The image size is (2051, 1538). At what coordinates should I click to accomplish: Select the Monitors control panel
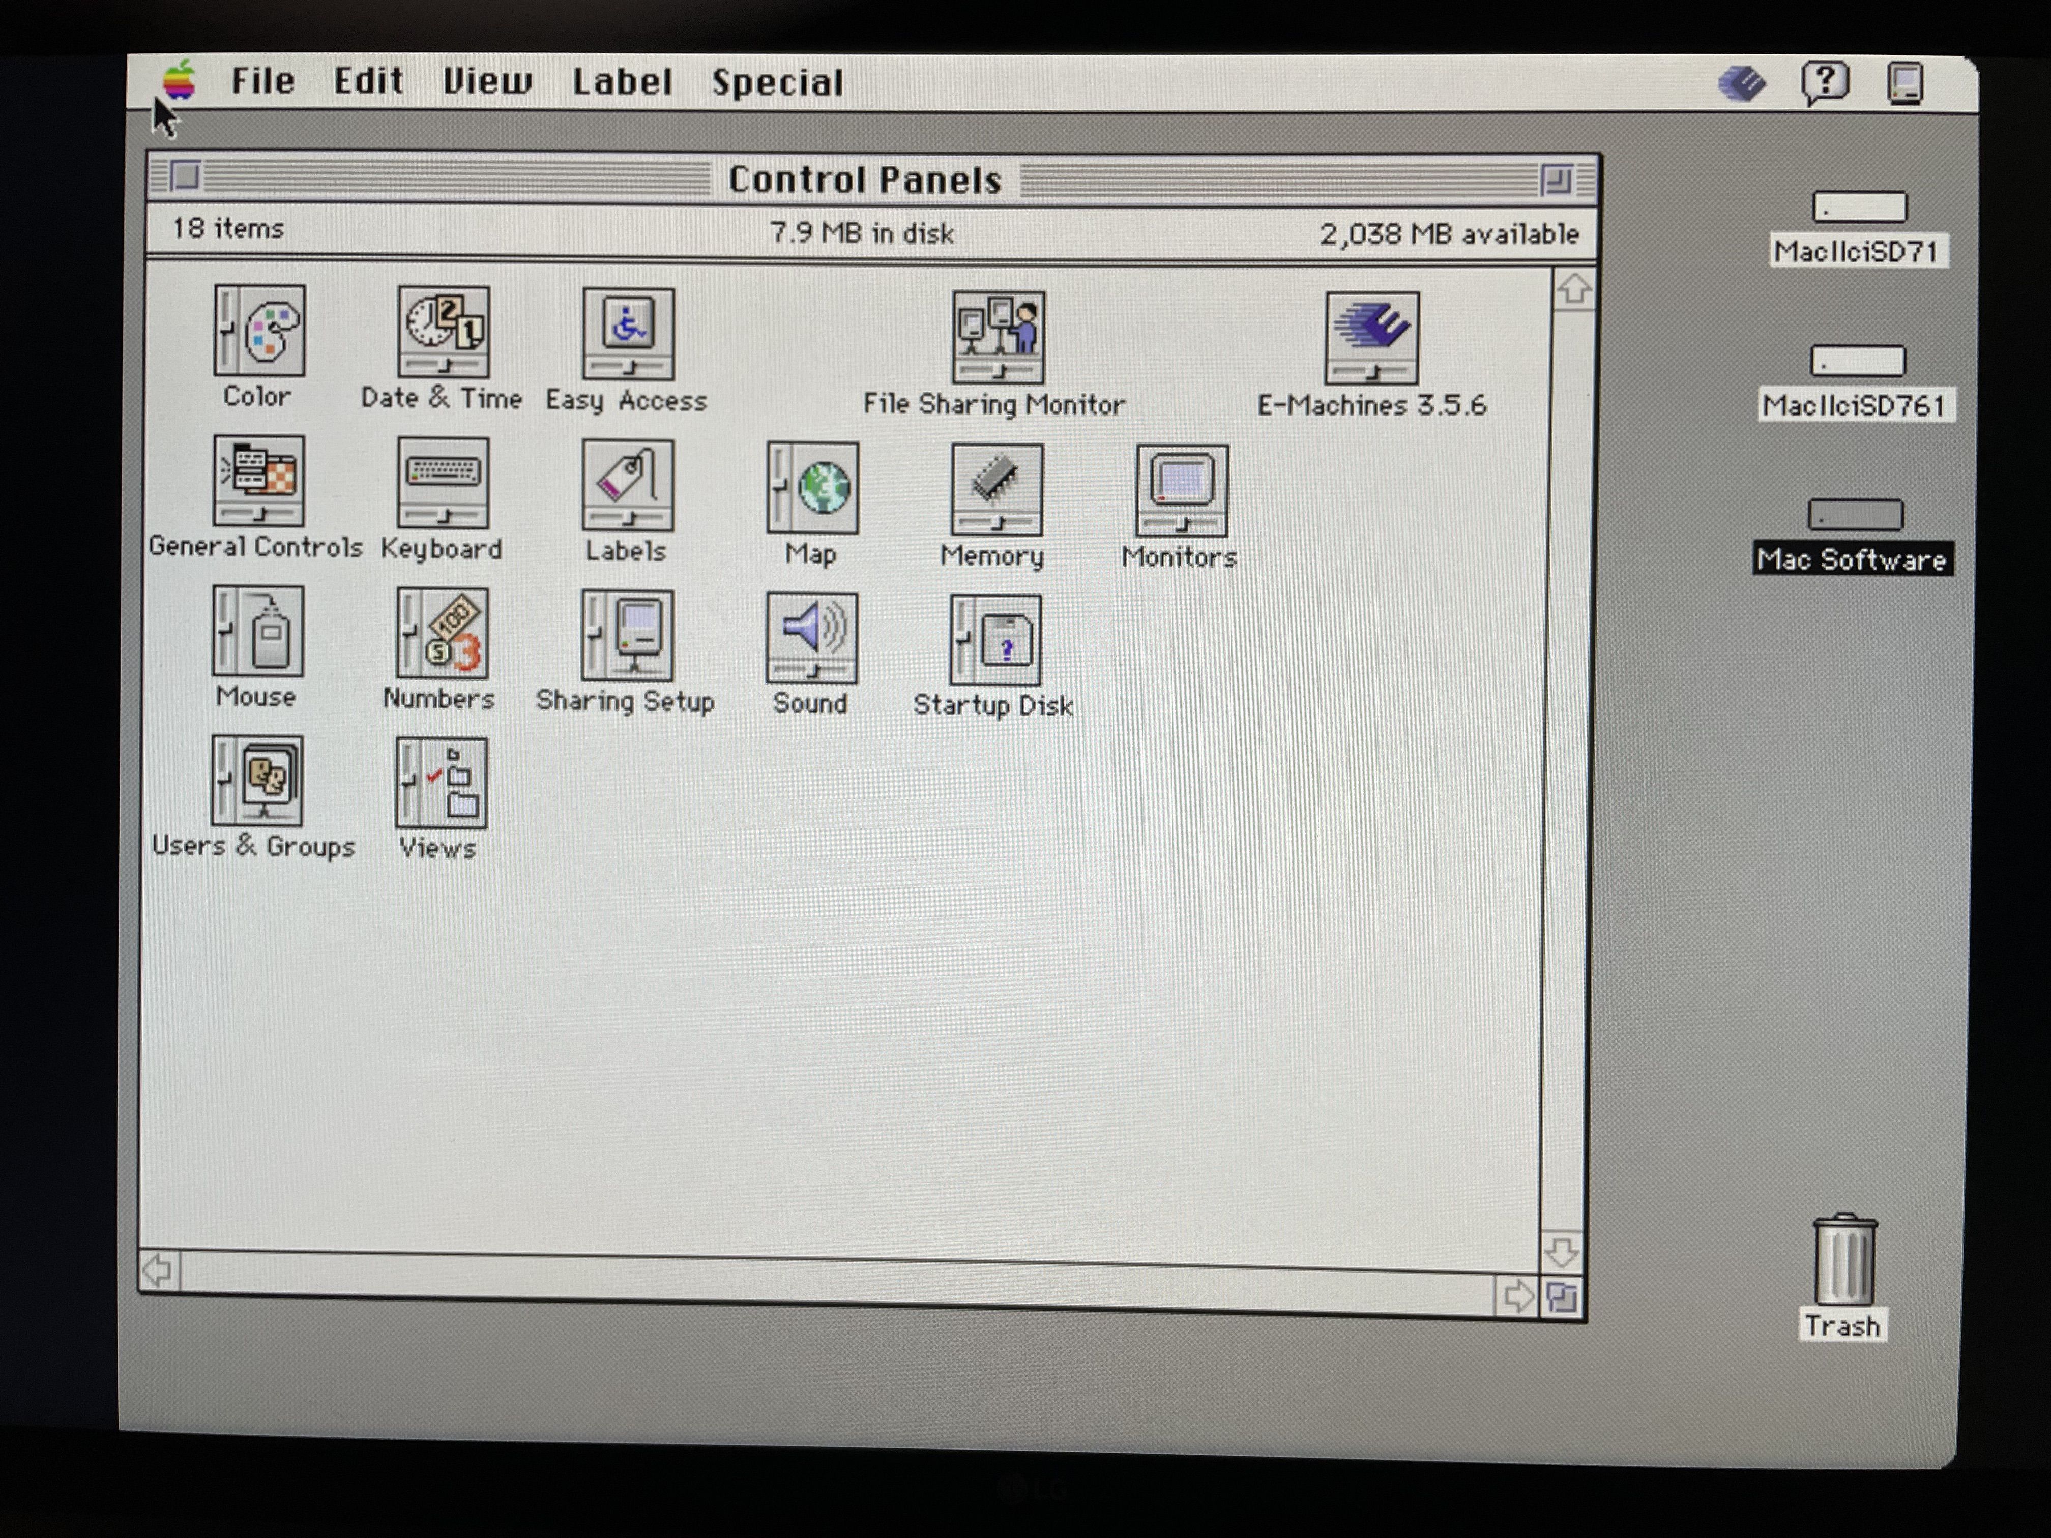(x=1181, y=490)
